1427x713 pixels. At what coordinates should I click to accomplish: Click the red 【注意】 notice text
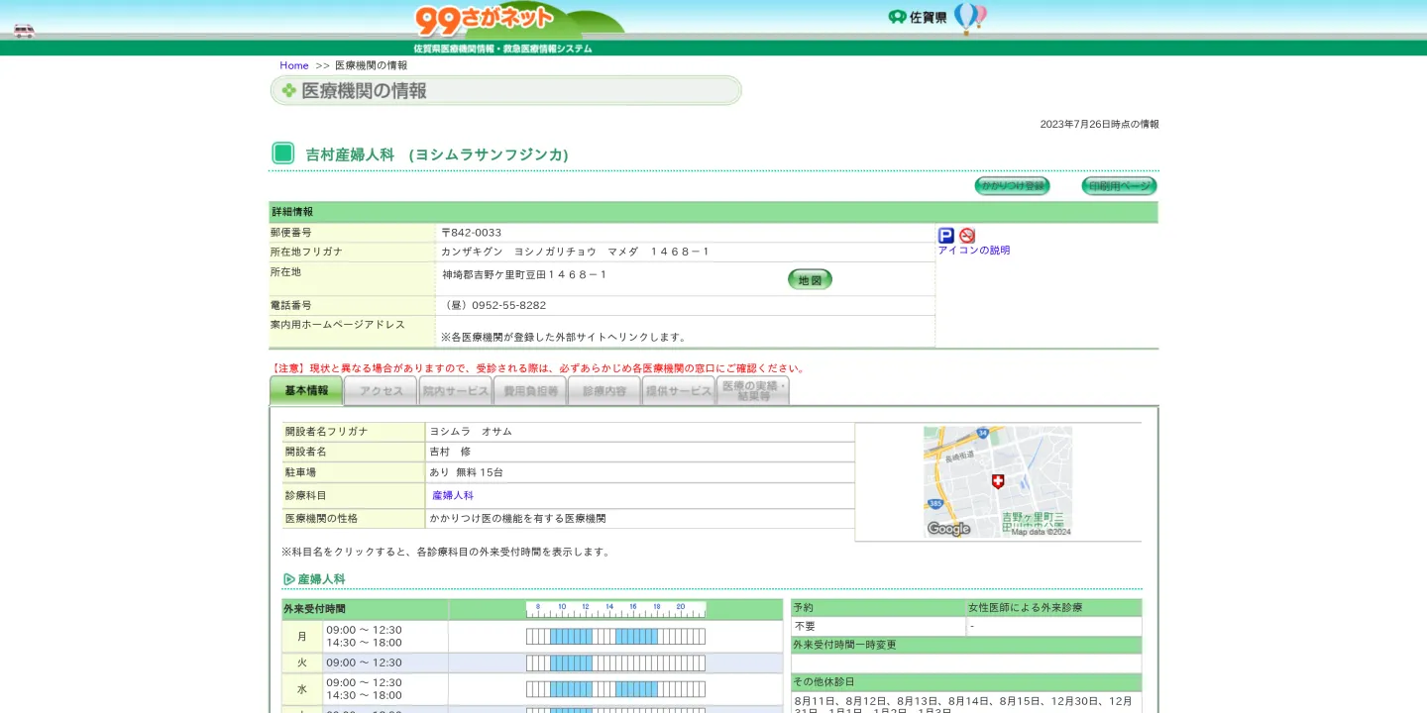click(538, 368)
